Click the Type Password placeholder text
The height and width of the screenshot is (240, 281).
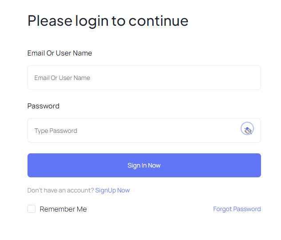click(x=56, y=131)
